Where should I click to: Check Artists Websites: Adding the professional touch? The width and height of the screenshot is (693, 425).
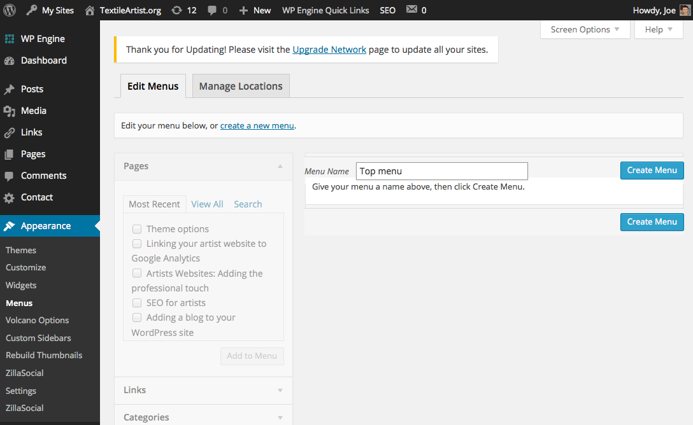(x=137, y=273)
